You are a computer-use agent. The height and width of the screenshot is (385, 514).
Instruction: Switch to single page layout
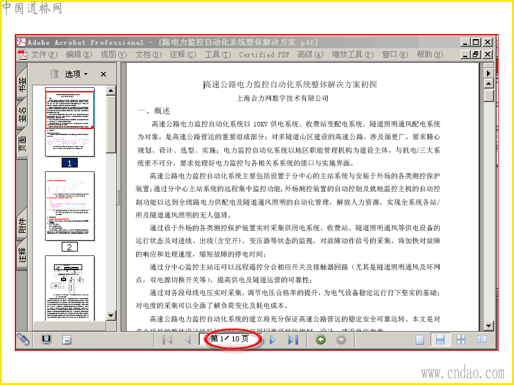point(420,340)
